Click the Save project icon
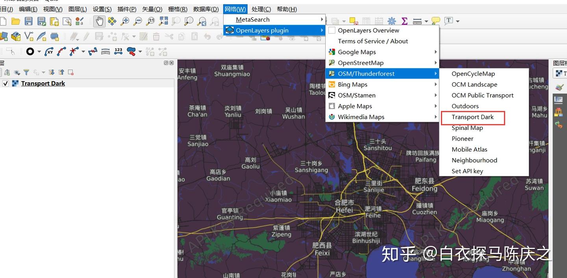Viewport: 567px width, 278px height. click(x=28, y=21)
